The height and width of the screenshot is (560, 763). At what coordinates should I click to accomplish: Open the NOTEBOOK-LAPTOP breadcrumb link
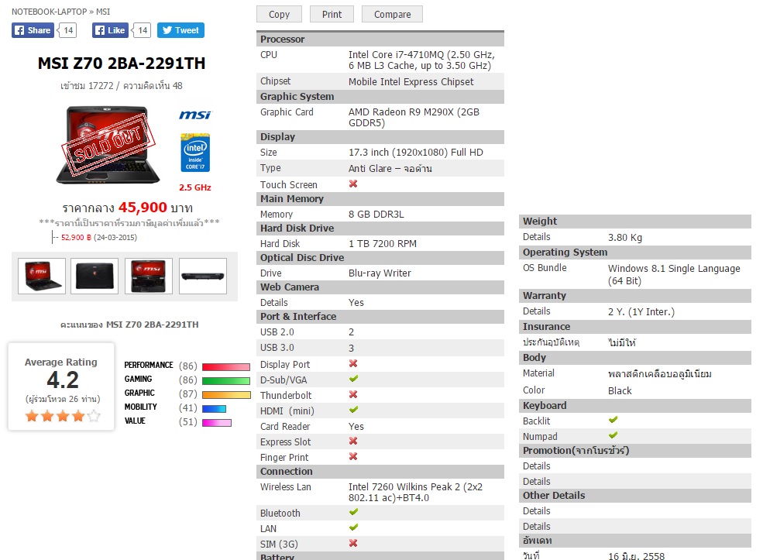pos(49,12)
